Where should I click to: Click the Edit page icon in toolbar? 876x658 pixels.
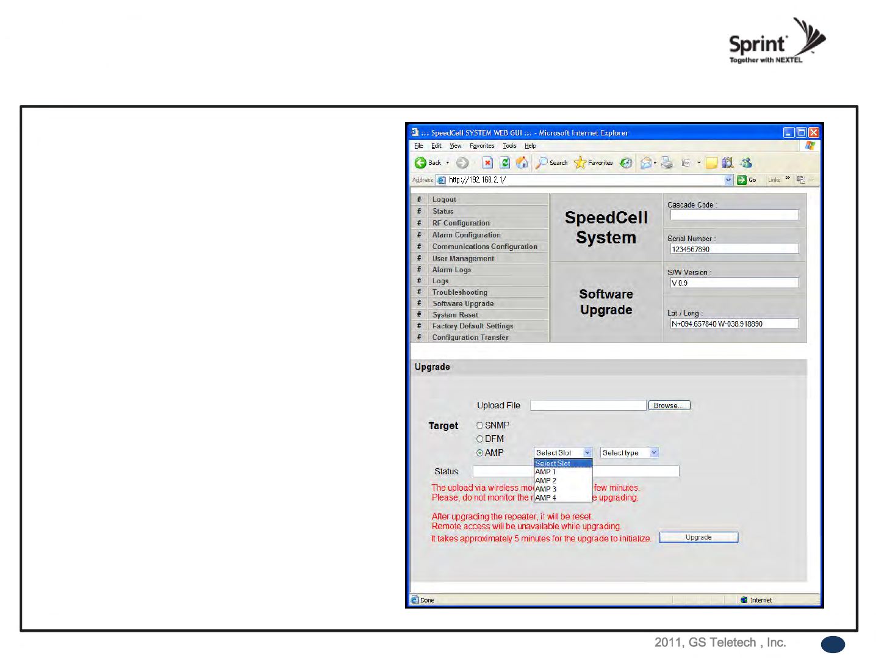pyautogui.click(x=686, y=163)
